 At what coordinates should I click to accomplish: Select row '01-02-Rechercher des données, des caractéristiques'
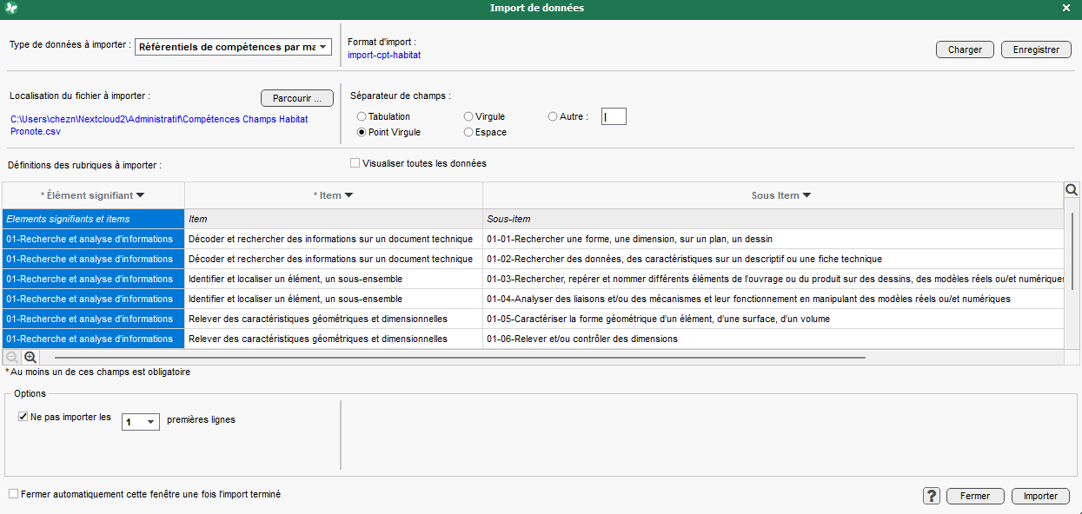click(x=773, y=259)
